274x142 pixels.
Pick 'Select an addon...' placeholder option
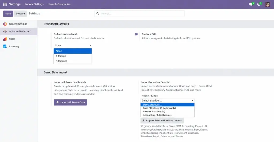coord(168,105)
